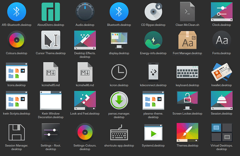Open the Clock.desktop icon
Image resolution: width=240 pixels, height=156 pixels.
(x=222, y=11)
